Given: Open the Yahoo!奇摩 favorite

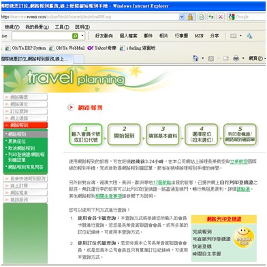Looking at the screenshot, I should [102, 48].
